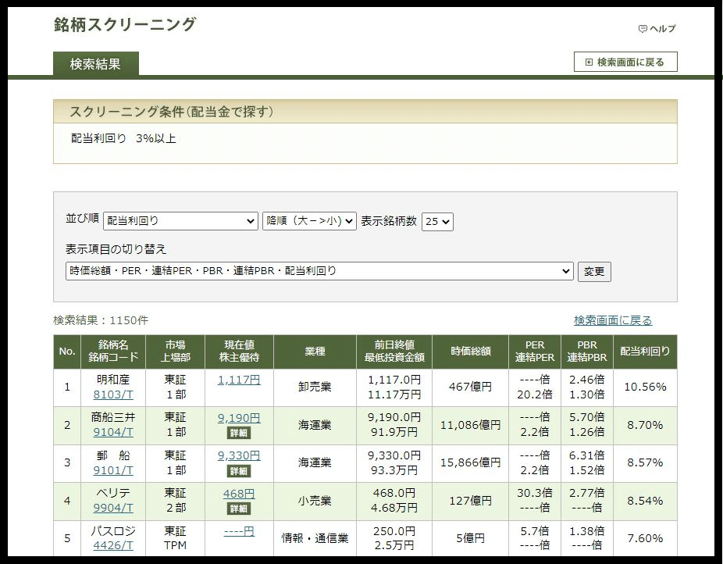
Task: Click the 8.57% dividend yield cell
Action: (645, 462)
